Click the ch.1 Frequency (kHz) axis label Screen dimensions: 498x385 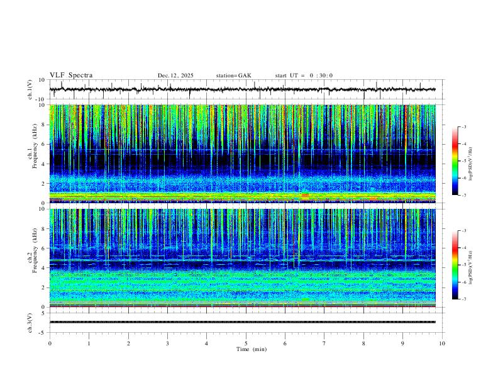pyautogui.click(x=35, y=153)
